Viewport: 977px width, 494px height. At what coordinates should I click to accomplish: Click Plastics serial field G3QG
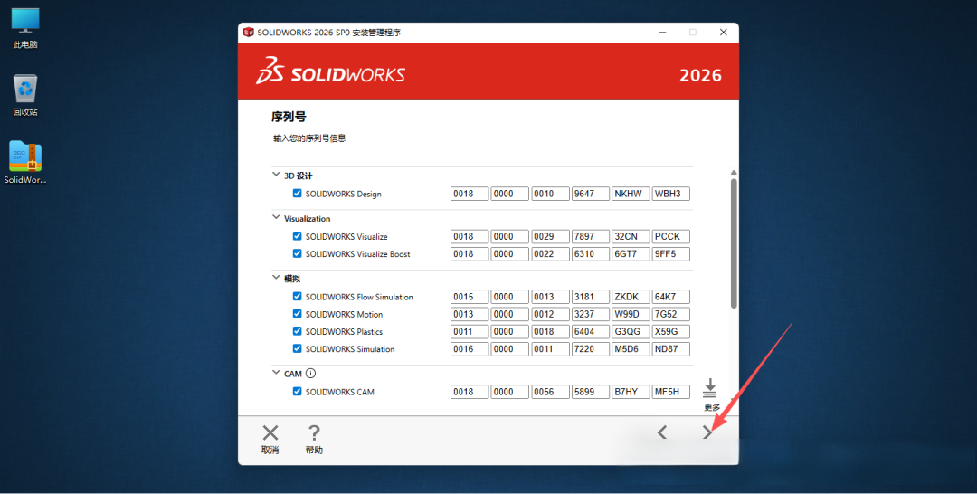(x=631, y=332)
